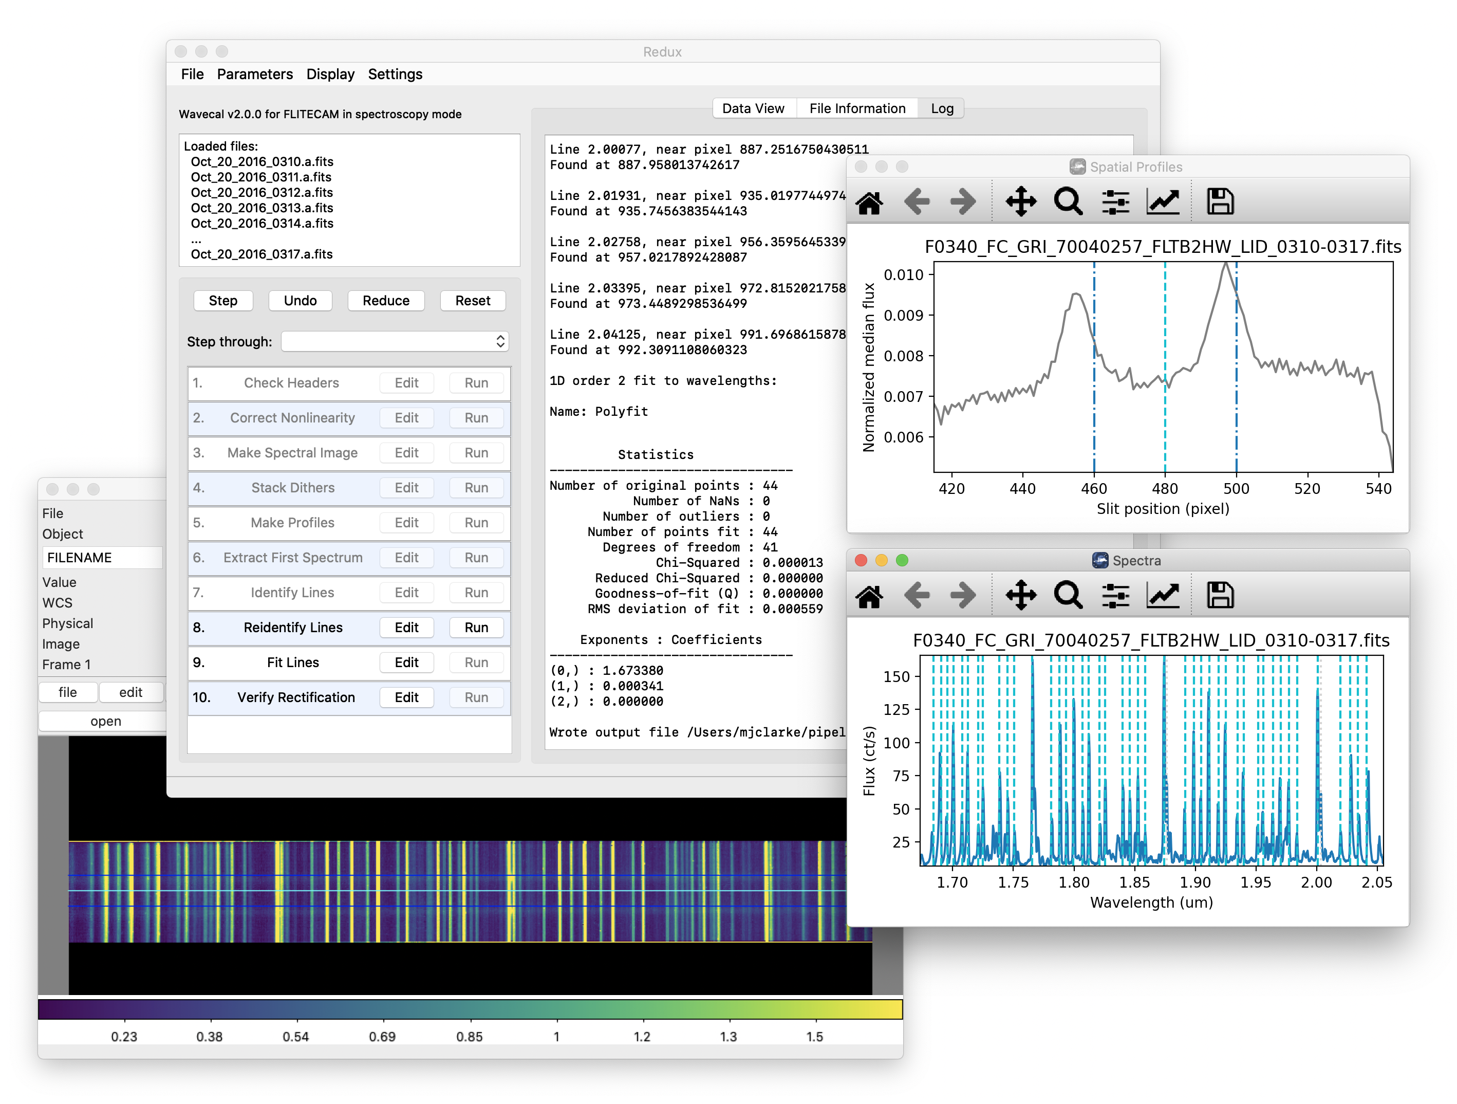Activate the zoom magnifier in Spatial Profiles
The width and height of the screenshot is (1457, 1104).
(1069, 201)
